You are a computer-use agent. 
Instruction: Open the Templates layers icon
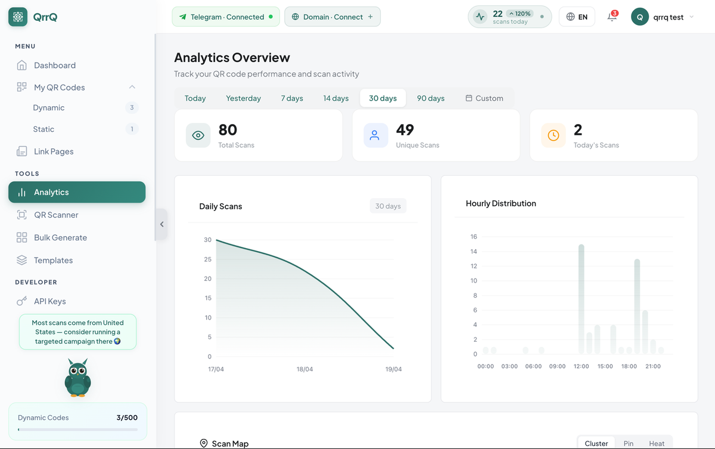tap(21, 260)
